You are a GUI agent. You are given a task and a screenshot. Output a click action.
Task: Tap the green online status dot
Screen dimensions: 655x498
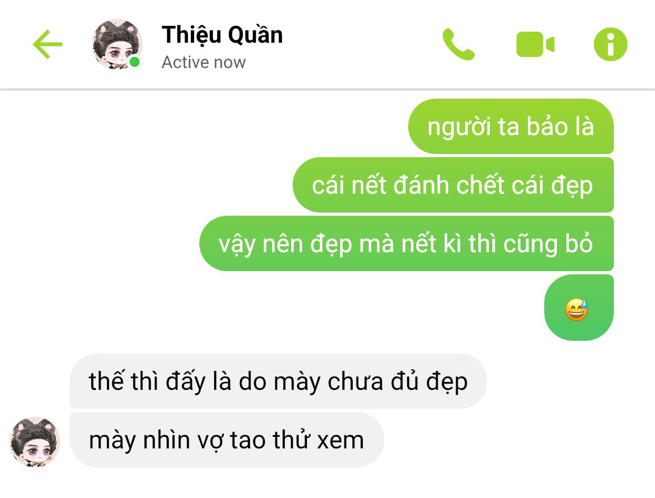point(135,62)
